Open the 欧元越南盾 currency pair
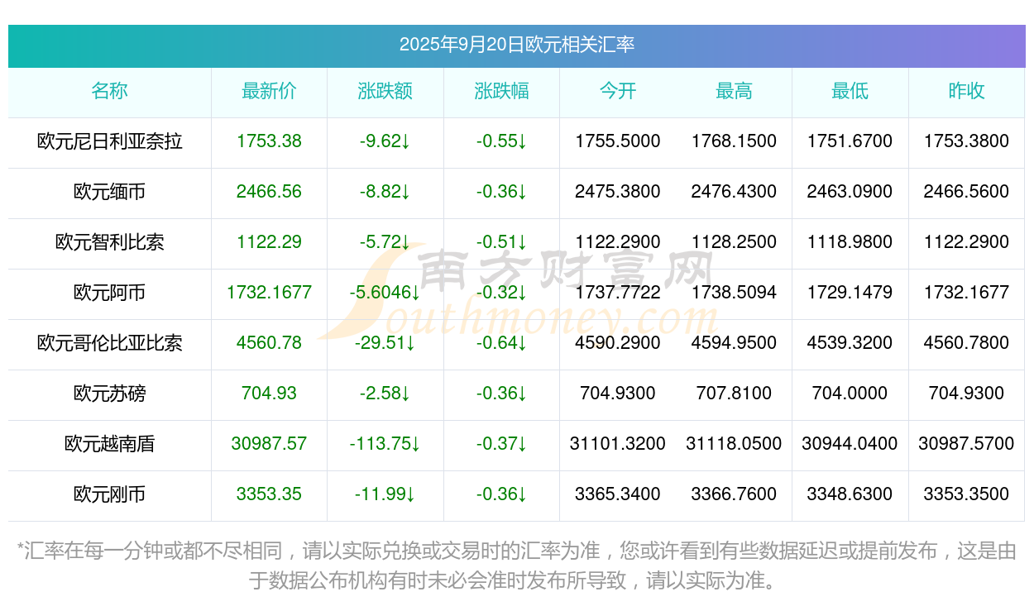The width and height of the screenshot is (1034, 606). click(x=110, y=444)
